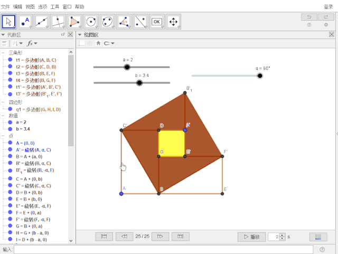Click the 输入 input bar field
The image size is (338, 254).
click(163, 249)
